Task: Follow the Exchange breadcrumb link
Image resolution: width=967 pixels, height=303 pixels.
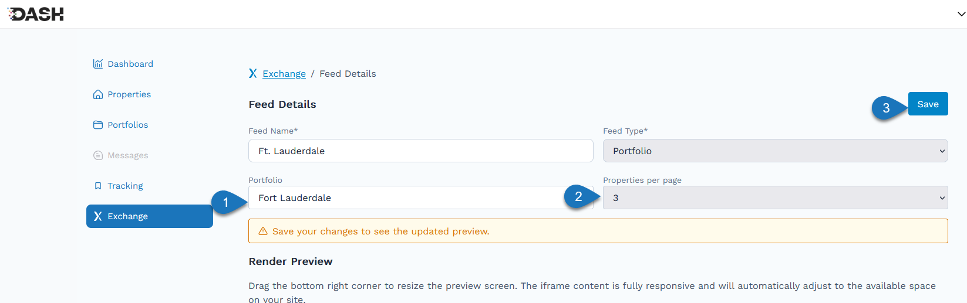Action: pyautogui.click(x=284, y=73)
